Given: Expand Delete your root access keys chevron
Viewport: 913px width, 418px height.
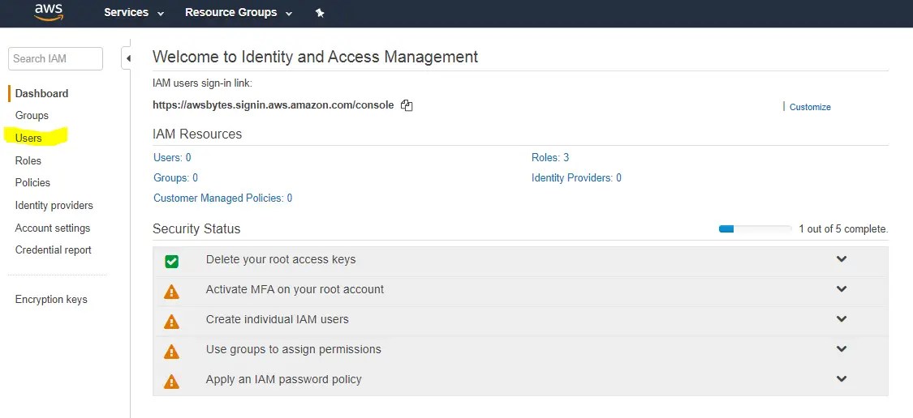Looking at the screenshot, I should coord(841,259).
